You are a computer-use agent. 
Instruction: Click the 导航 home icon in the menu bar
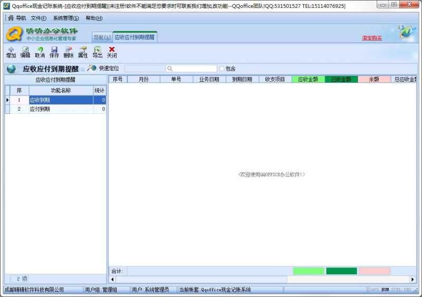tap(11, 18)
